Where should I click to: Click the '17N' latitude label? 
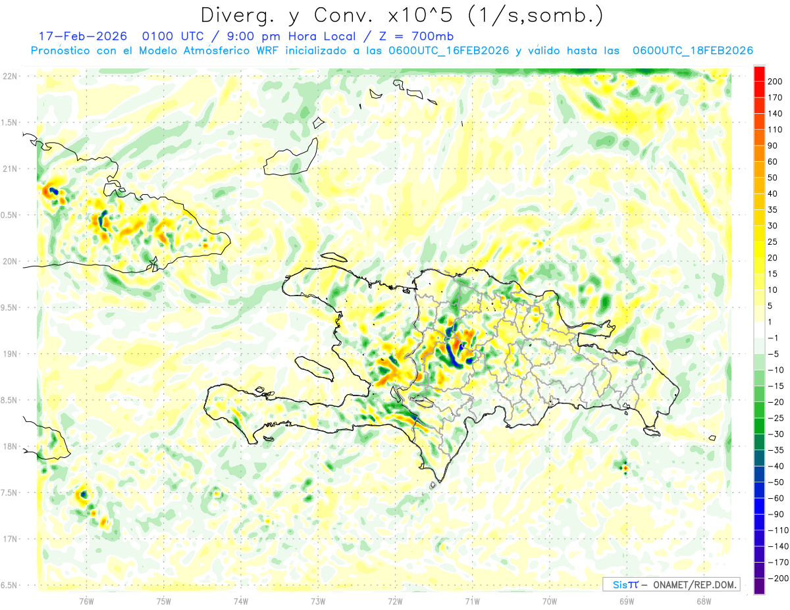[9, 539]
